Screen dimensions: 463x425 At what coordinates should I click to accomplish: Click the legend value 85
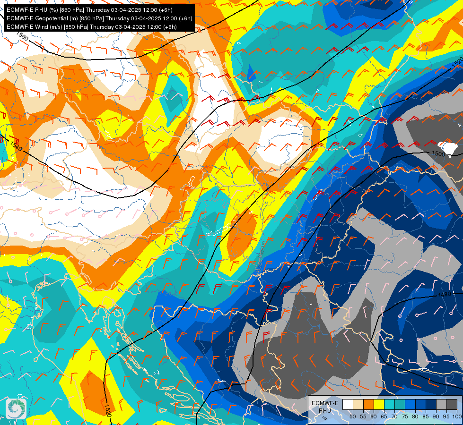click(x=426, y=417)
